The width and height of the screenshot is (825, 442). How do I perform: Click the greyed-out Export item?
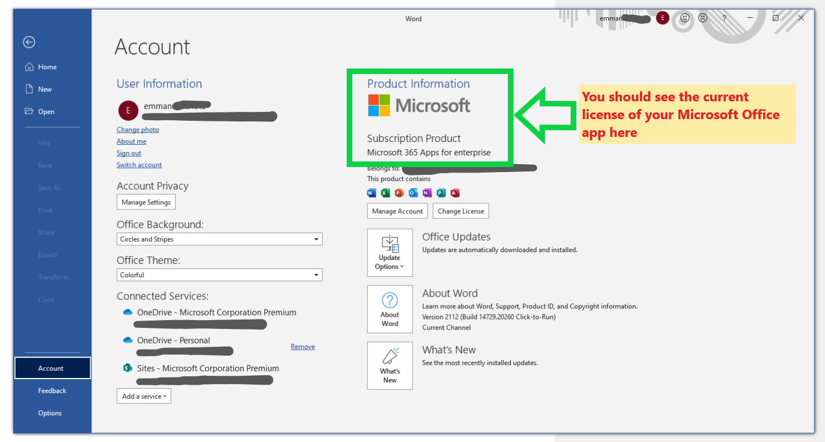click(47, 254)
